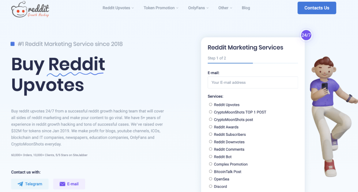Click the Contacts Us button
Screen dimensions: 358x192
tap(317, 8)
